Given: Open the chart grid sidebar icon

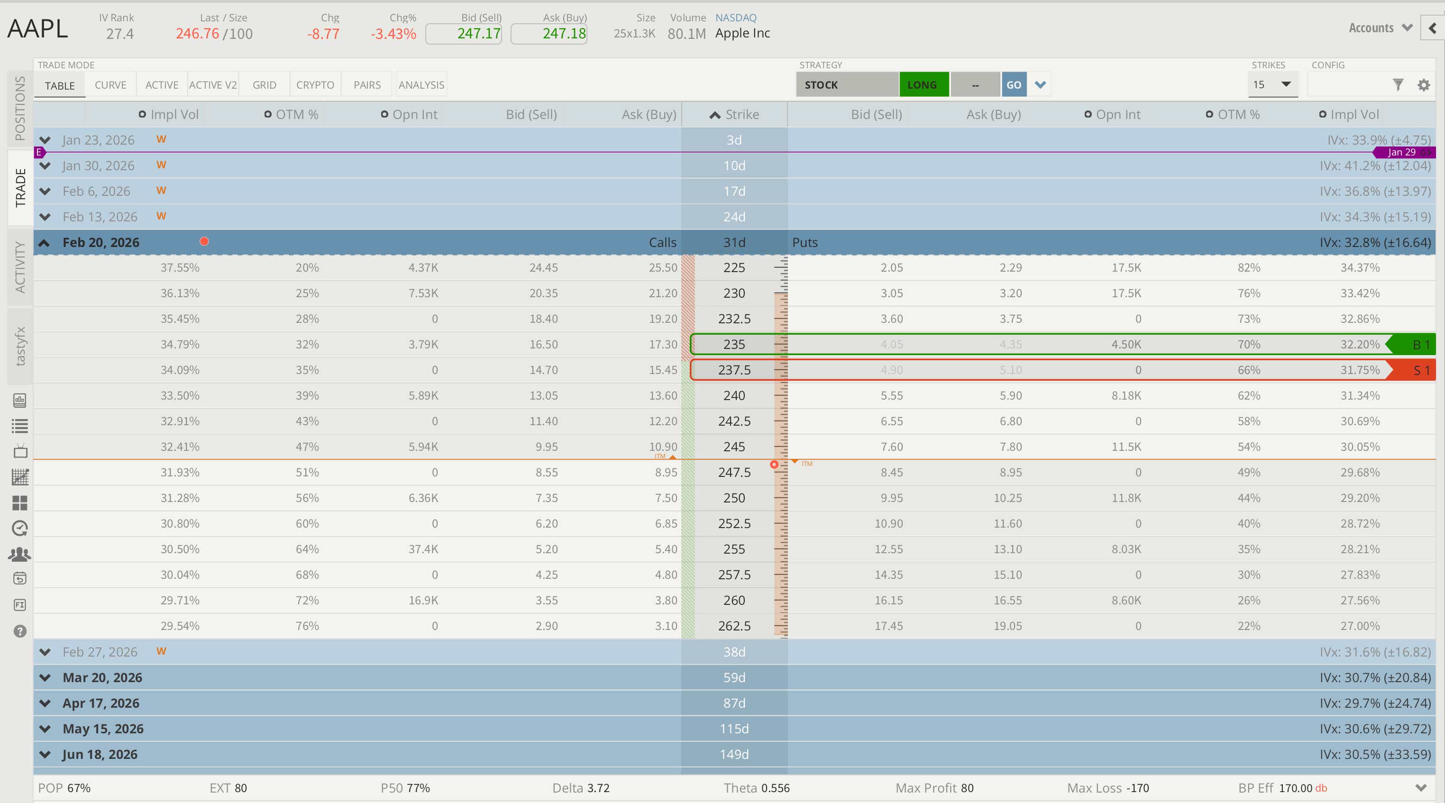Looking at the screenshot, I should coord(19,477).
